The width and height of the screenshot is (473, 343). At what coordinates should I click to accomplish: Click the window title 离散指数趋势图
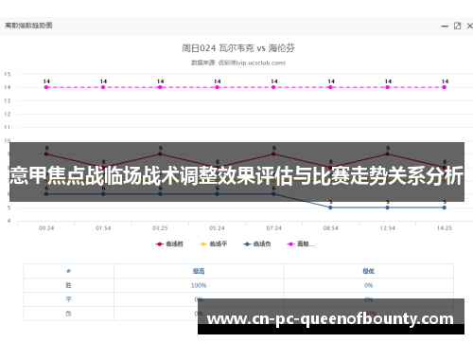click(28, 26)
